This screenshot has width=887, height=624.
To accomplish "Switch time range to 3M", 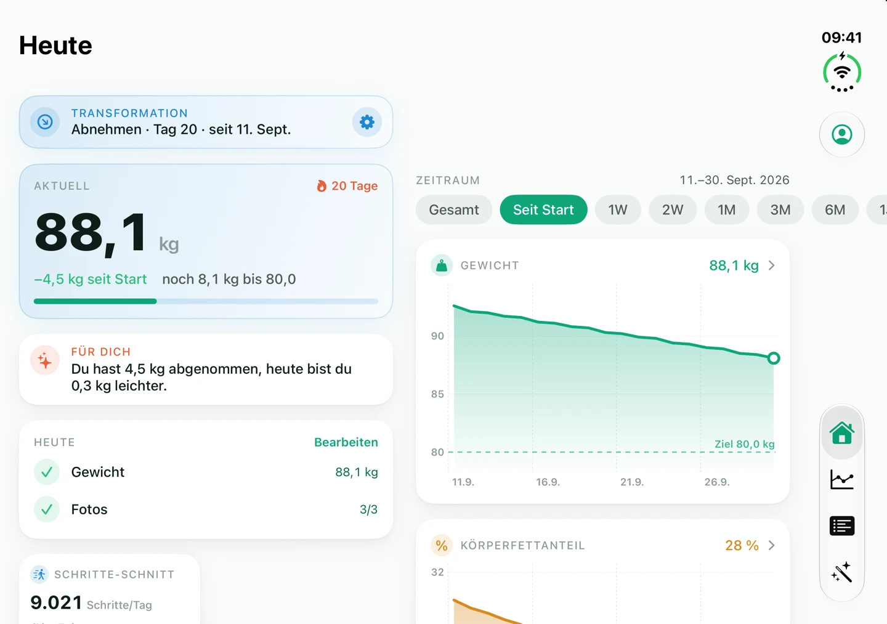I will 780,210.
